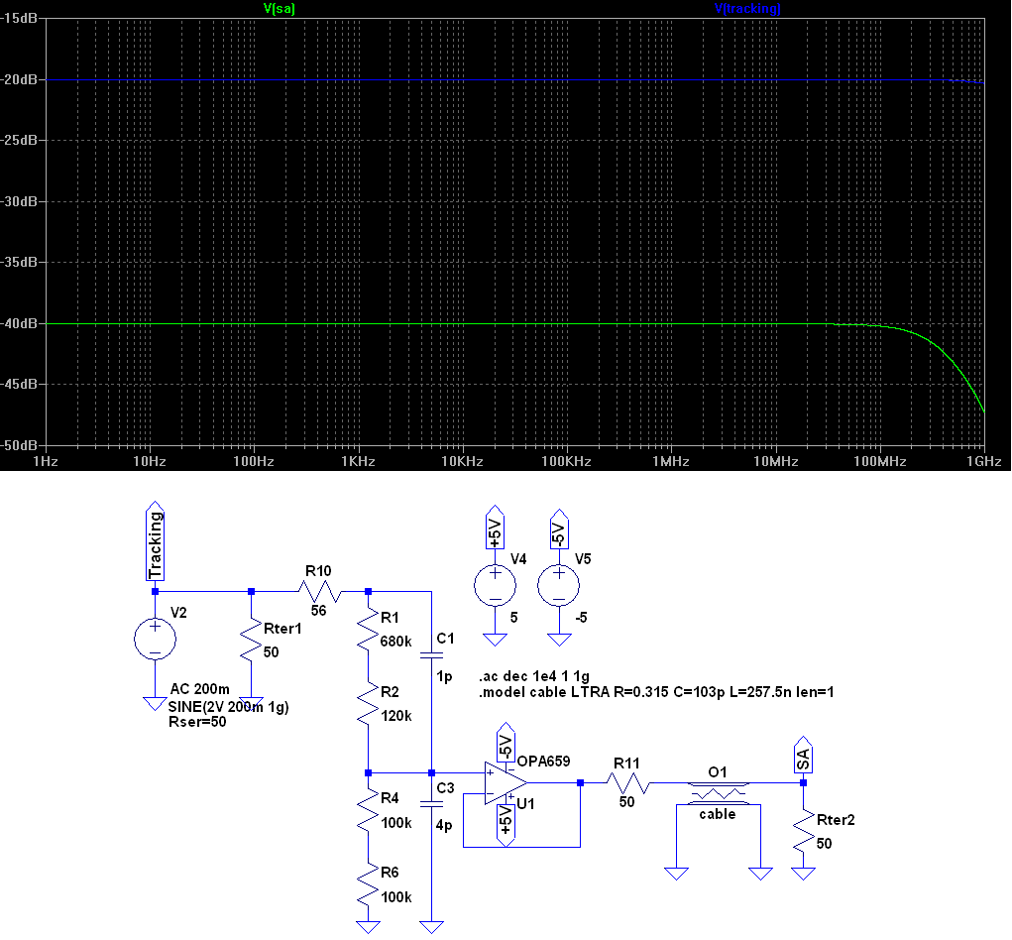
Task: Click ground symbol under Rter2
Action: [803, 874]
